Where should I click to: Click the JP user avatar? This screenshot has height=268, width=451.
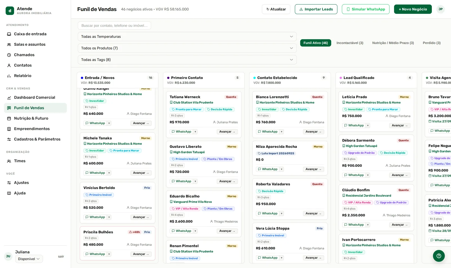pyautogui.click(x=440, y=9)
